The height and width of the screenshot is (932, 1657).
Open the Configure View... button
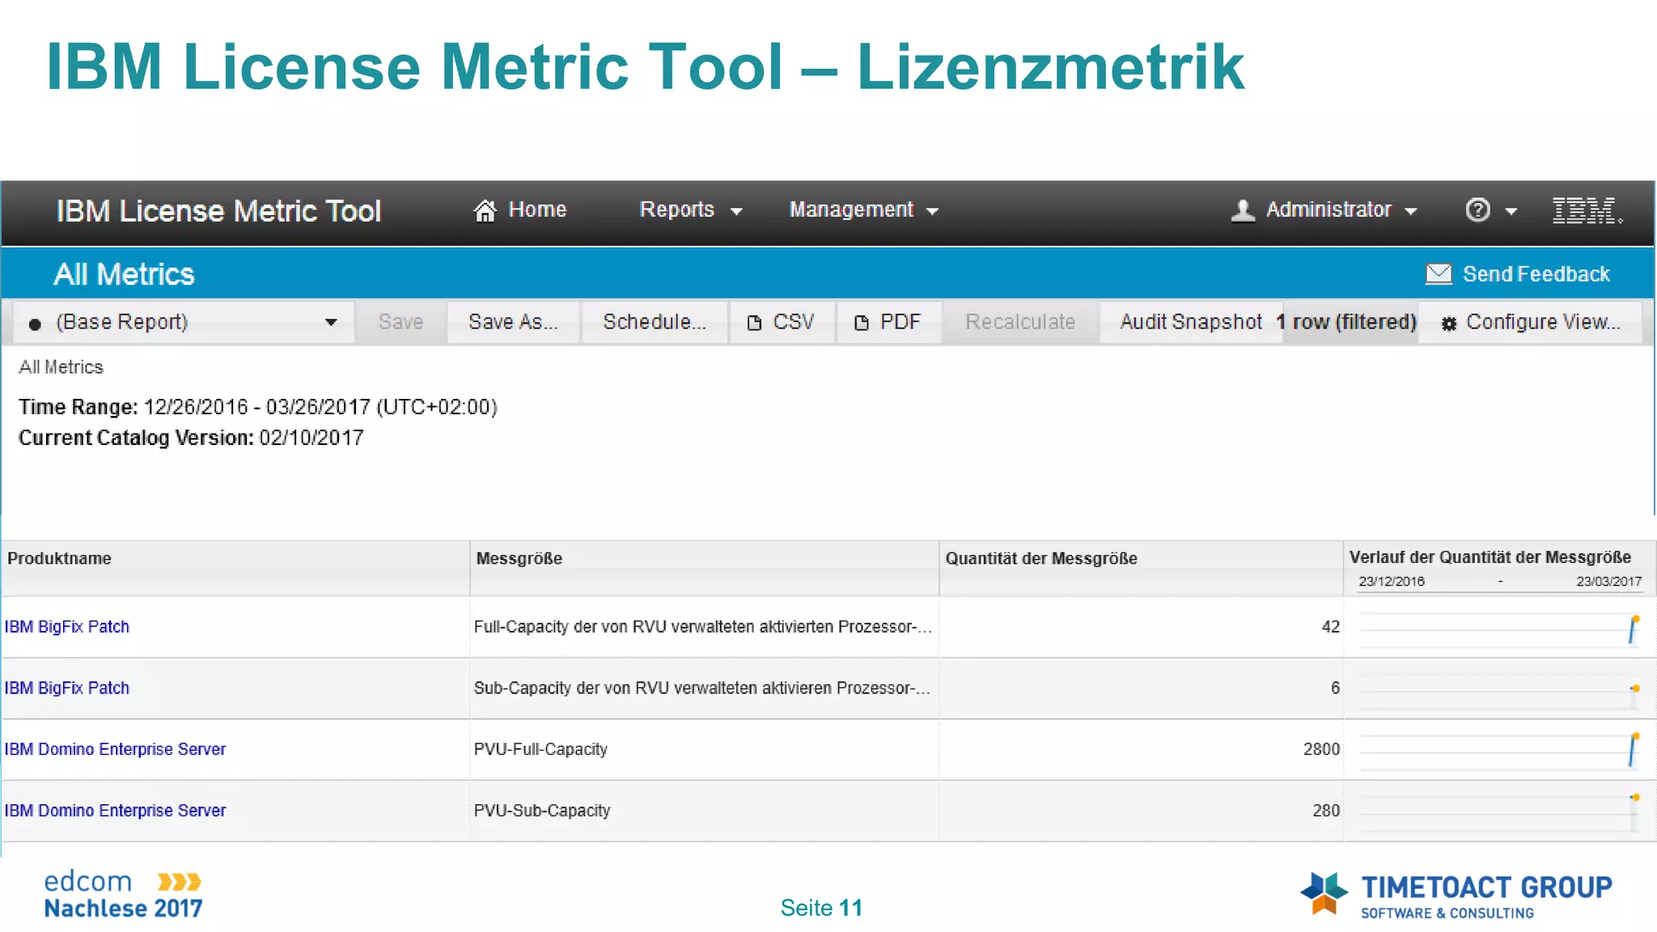1531,322
